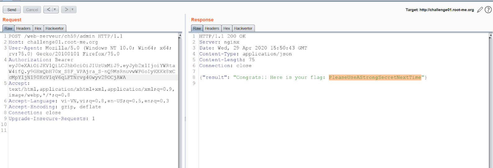Click the Request scrollbar up arrow
Viewport: 493px width, 168px height.
pyautogui.click(x=180, y=36)
